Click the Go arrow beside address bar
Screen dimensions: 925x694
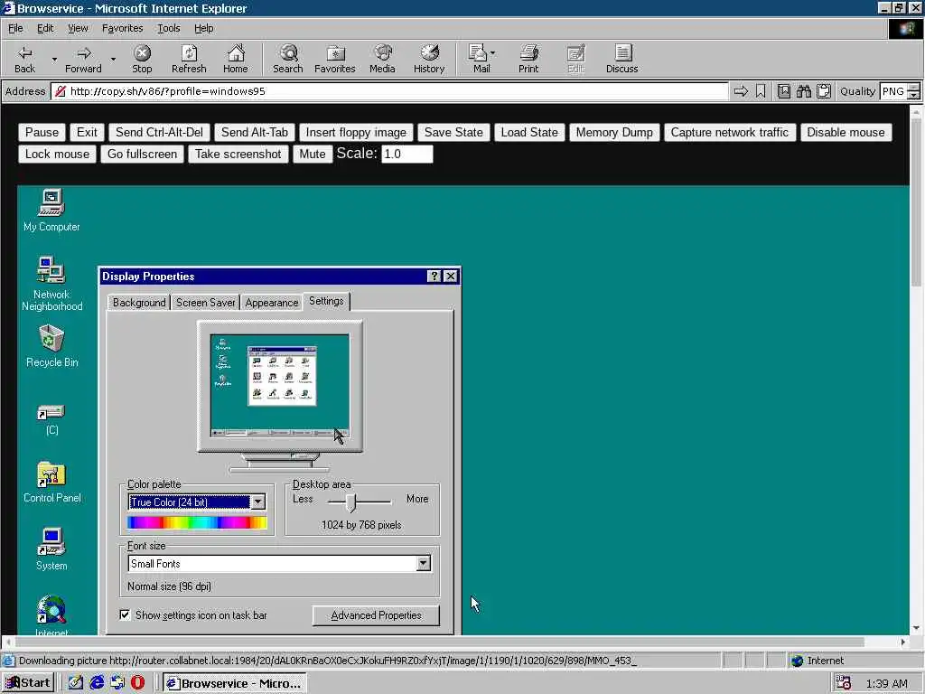coord(741,91)
